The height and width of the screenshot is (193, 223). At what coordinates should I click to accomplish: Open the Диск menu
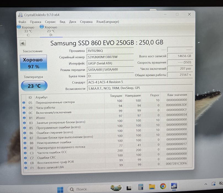pyautogui.click(x=72, y=22)
